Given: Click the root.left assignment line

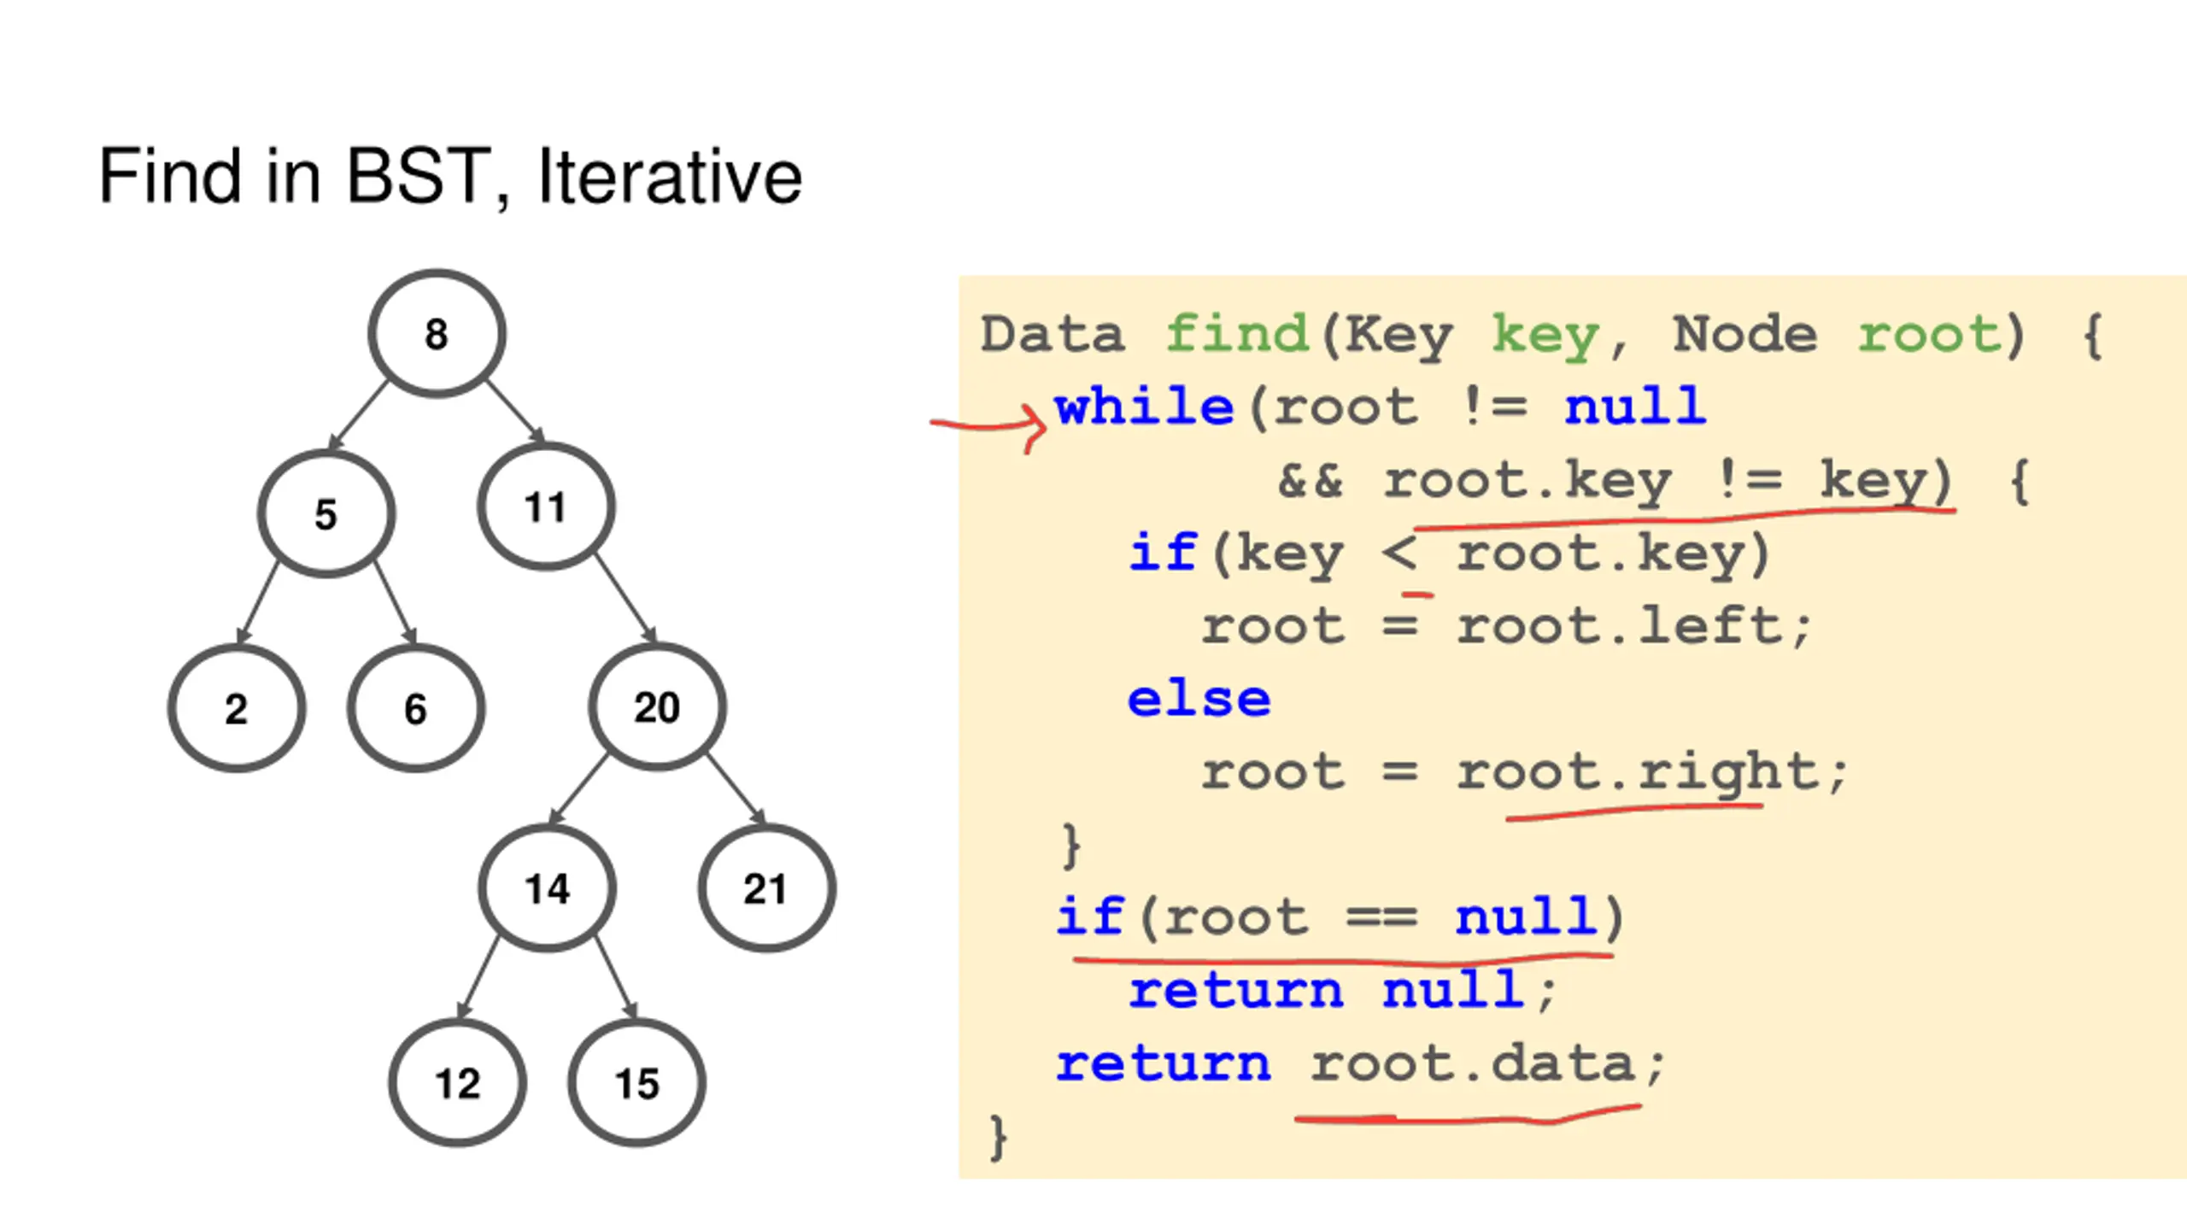Looking at the screenshot, I should click(x=1505, y=627).
